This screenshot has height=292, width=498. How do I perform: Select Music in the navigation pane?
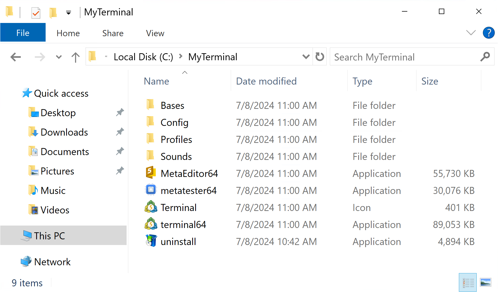(x=53, y=190)
